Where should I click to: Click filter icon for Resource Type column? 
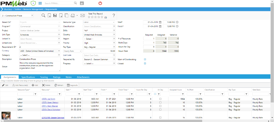click(x=35, y=94)
